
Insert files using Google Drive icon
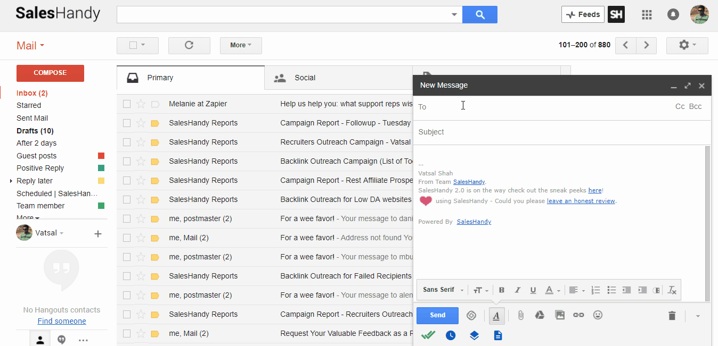[x=540, y=315]
